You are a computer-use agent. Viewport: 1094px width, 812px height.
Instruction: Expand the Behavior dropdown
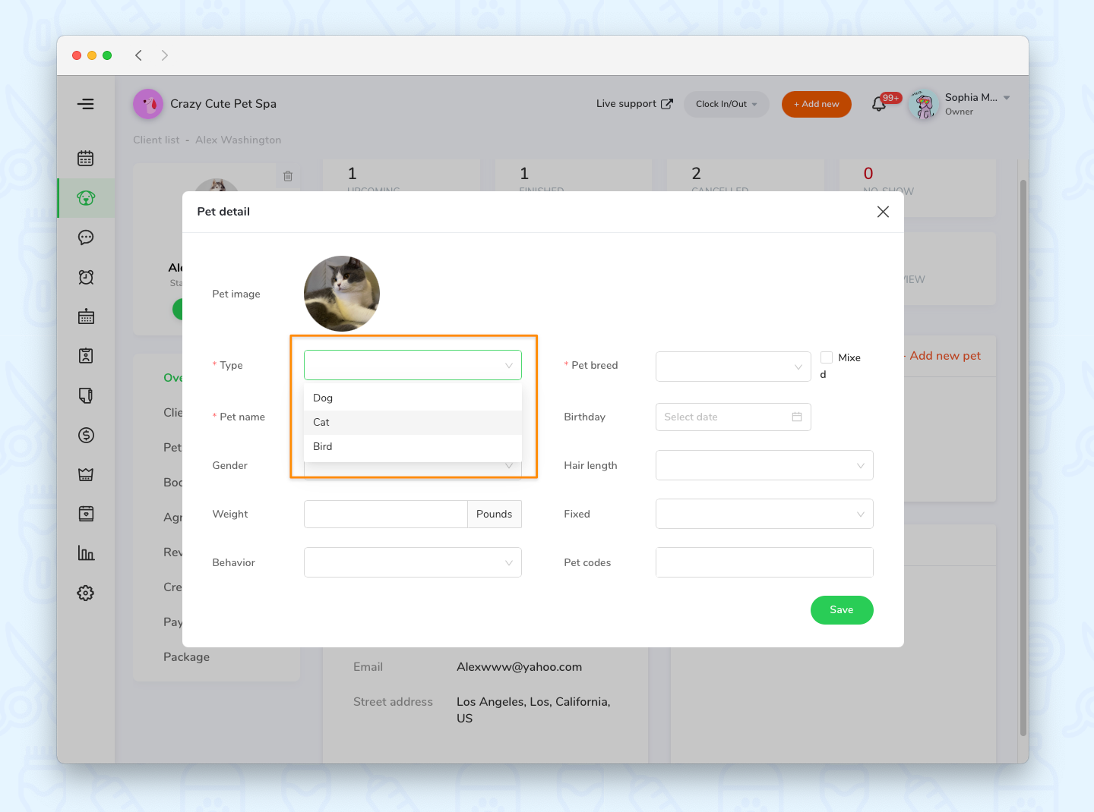tap(413, 562)
